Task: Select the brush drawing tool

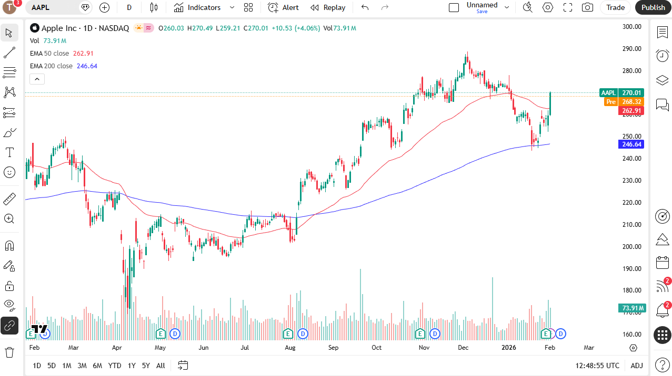Action: pos(9,132)
